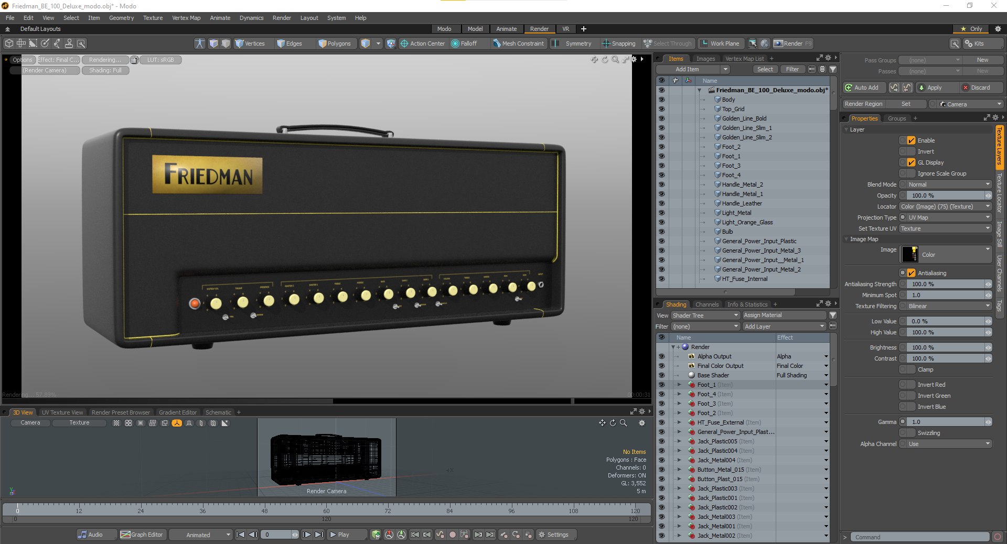The image size is (1007, 544).
Task: Collapse the Friedman_BE_100_Deluxe_modo.obj tree
Action: (699, 90)
